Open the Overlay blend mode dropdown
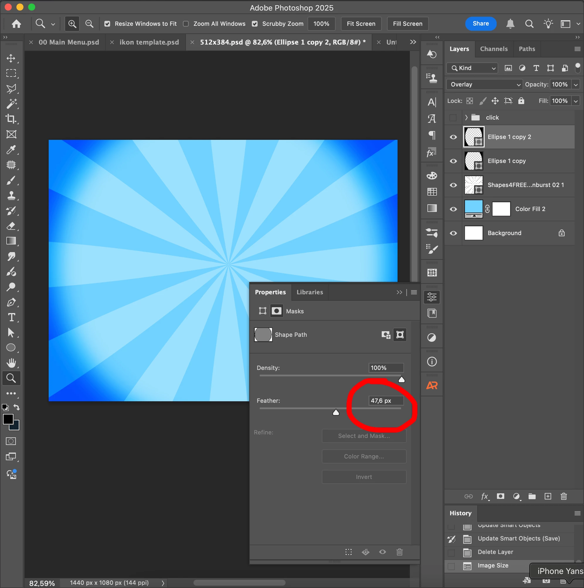The width and height of the screenshot is (584, 588). point(484,84)
